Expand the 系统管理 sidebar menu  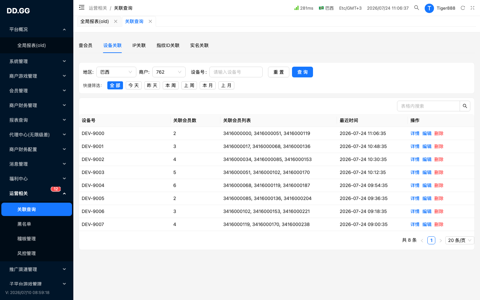click(x=37, y=61)
